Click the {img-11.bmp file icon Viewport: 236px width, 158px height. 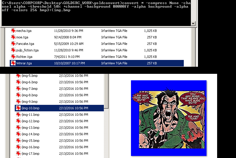[x=18, y=114]
